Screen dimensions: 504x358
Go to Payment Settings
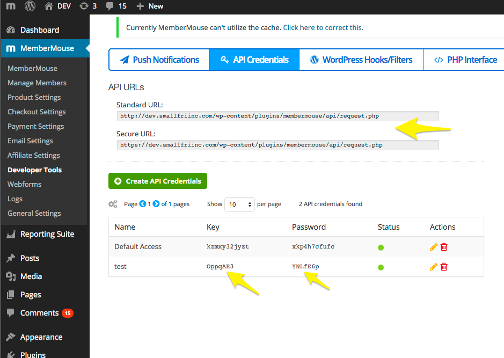35,126
